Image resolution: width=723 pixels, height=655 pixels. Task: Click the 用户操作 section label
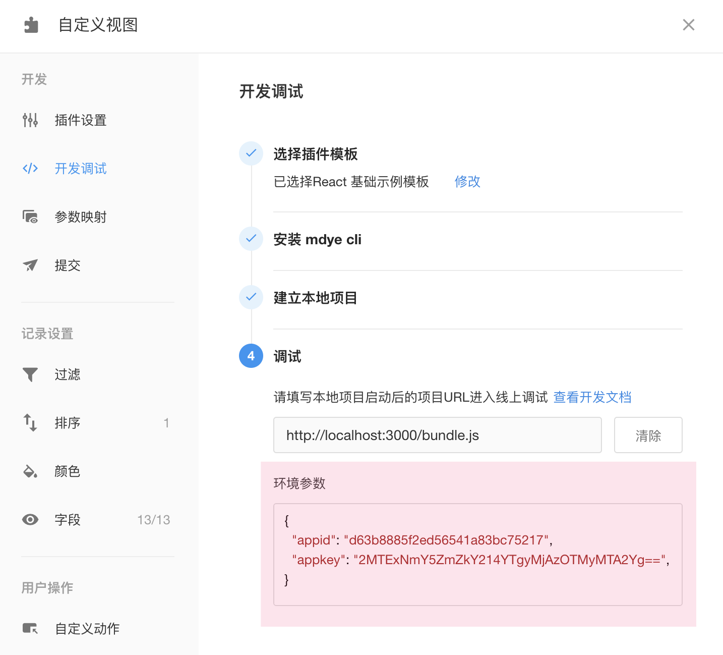coord(47,588)
